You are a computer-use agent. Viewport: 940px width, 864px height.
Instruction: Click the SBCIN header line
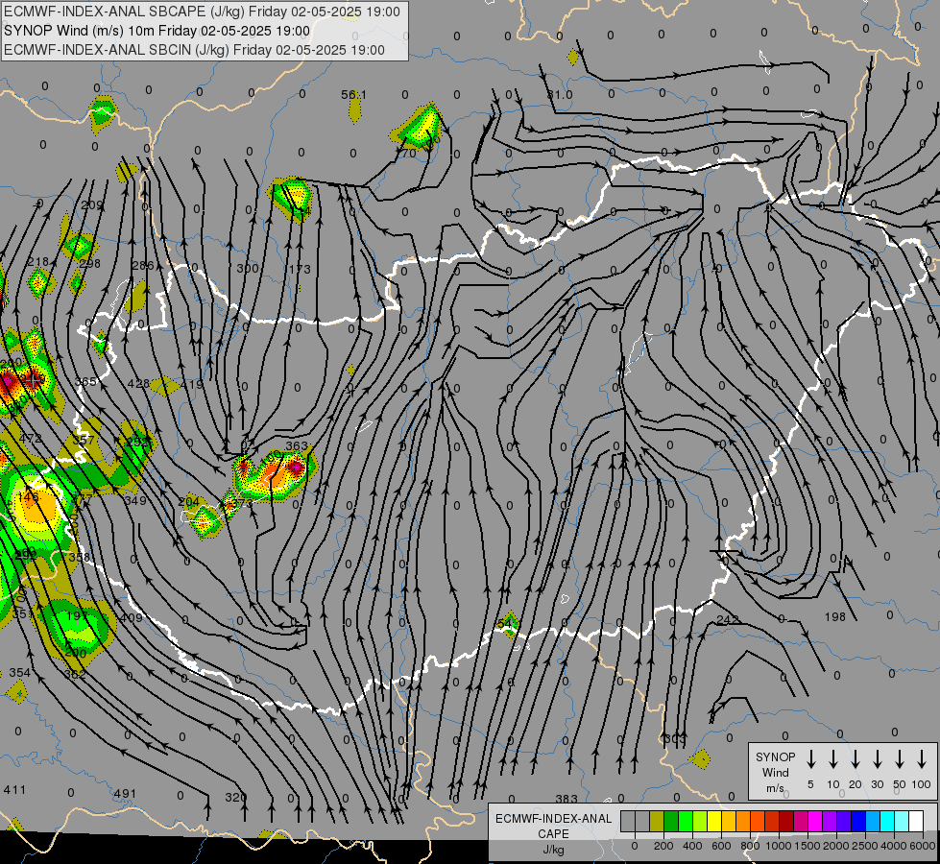tap(194, 50)
